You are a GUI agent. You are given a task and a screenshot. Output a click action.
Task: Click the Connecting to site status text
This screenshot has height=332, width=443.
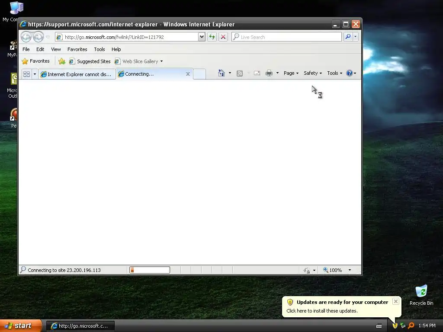(x=64, y=270)
